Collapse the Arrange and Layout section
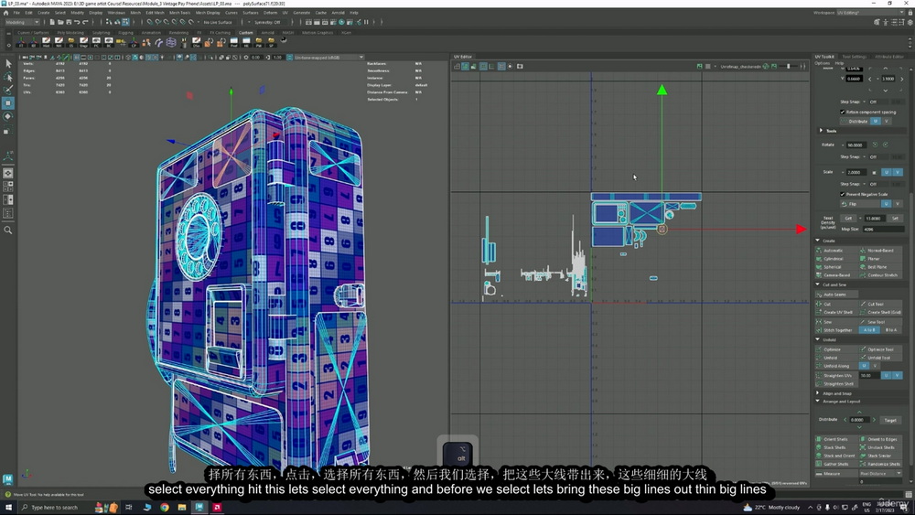Viewport: 915px width, 515px height. click(x=817, y=402)
